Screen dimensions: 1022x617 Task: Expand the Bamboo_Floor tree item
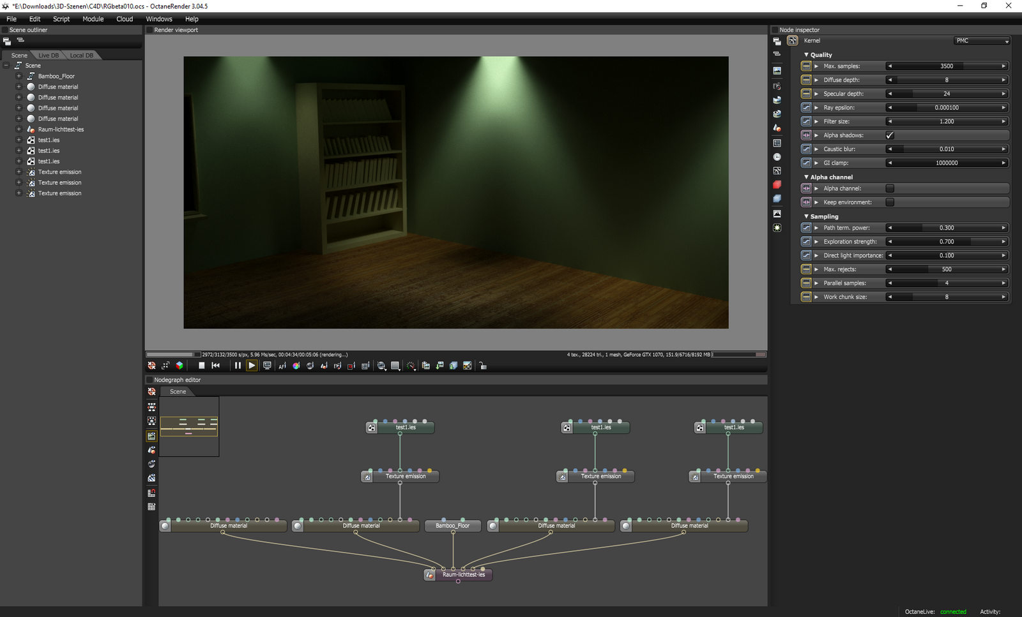tap(19, 76)
